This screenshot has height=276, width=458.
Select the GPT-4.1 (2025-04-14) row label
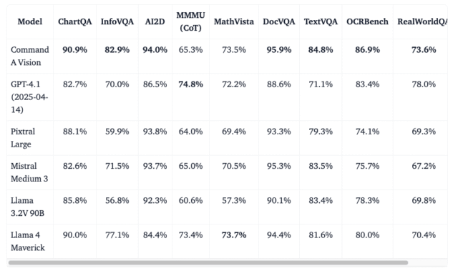point(29,97)
